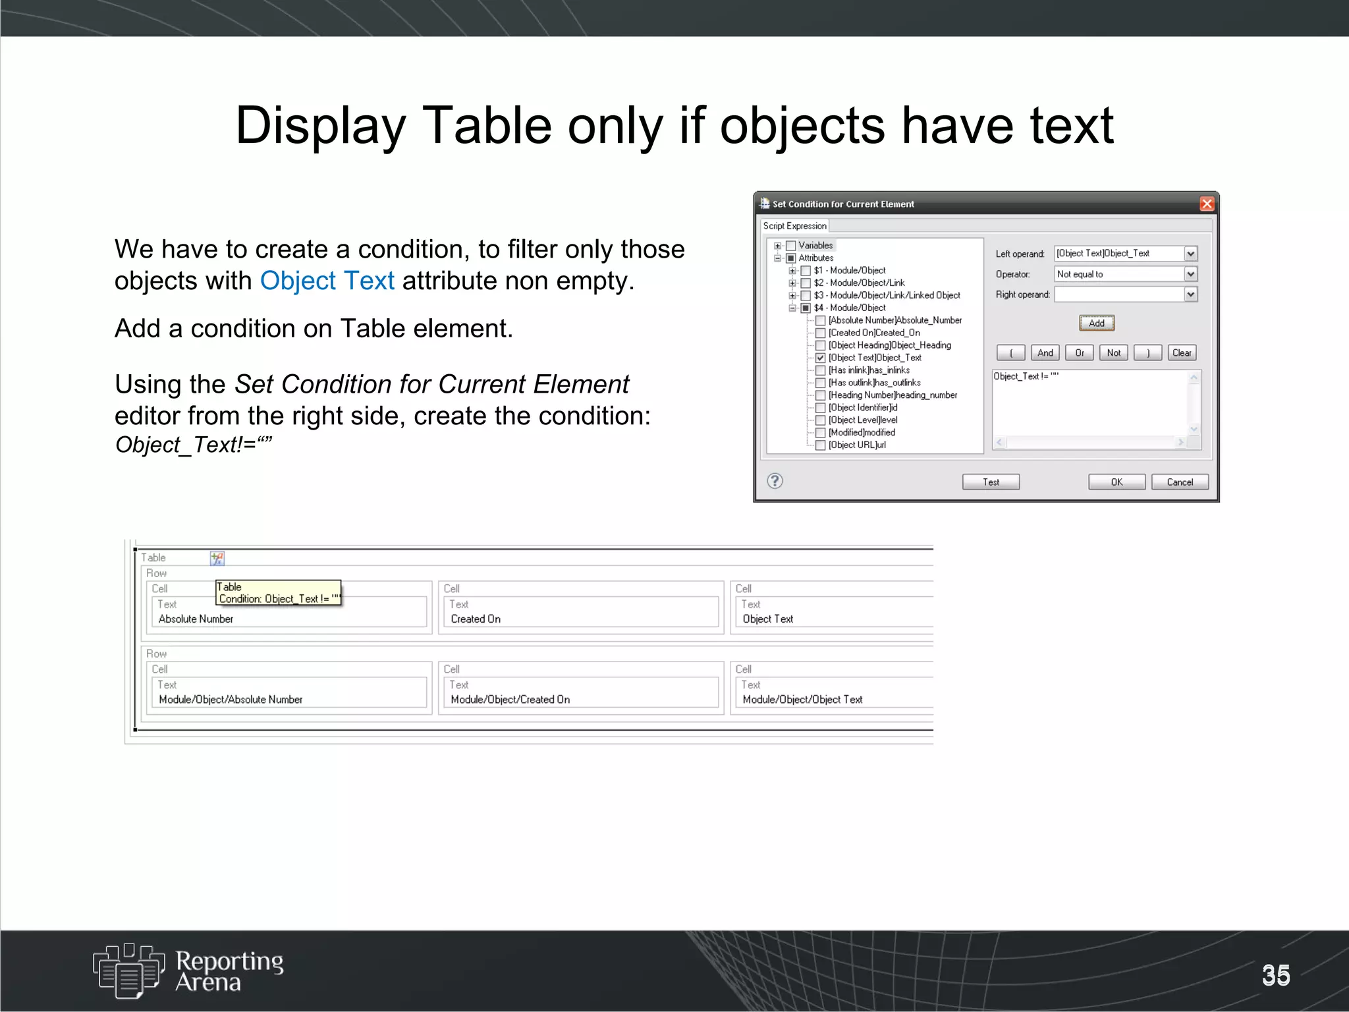The width and height of the screenshot is (1349, 1012).
Task: Click the Right operand input field
Action: [x=1119, y=295]
